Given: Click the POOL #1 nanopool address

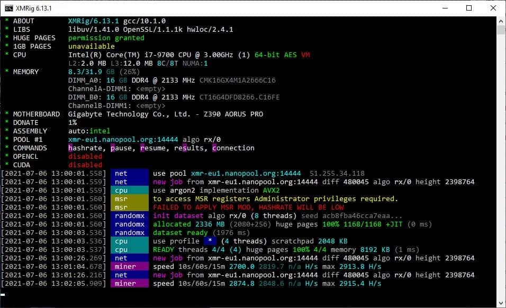Looking at the screenshot, I should (123, 139).
